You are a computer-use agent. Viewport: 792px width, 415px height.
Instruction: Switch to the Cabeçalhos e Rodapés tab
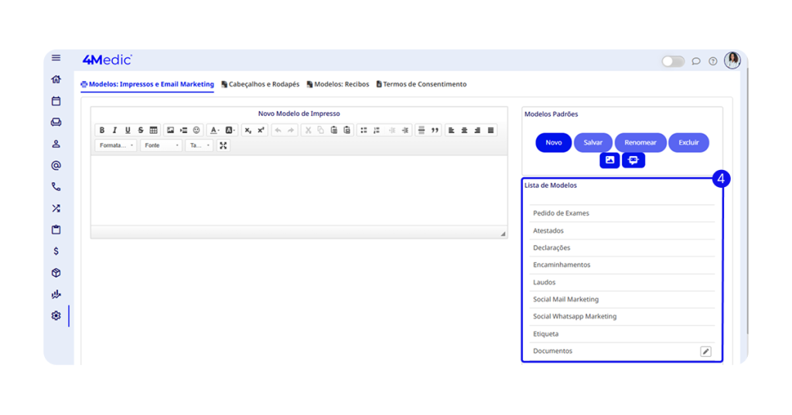[260, 84]
